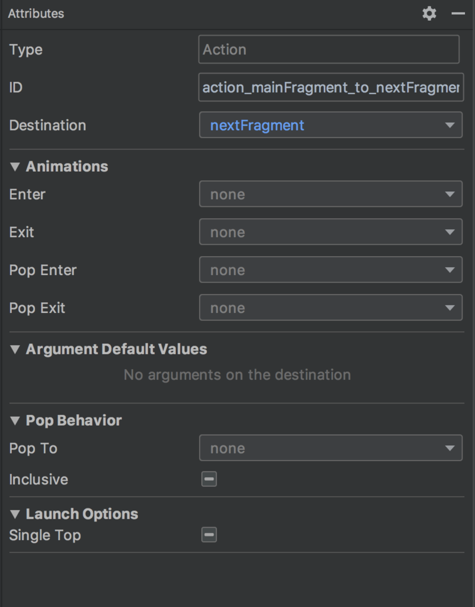Open the Pop Exit animation dropdown

[x=330, y=308]
